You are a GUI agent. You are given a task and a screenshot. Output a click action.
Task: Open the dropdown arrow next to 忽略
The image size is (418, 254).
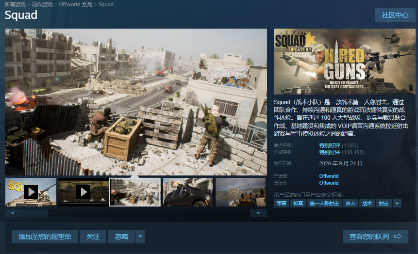point(140,237)
